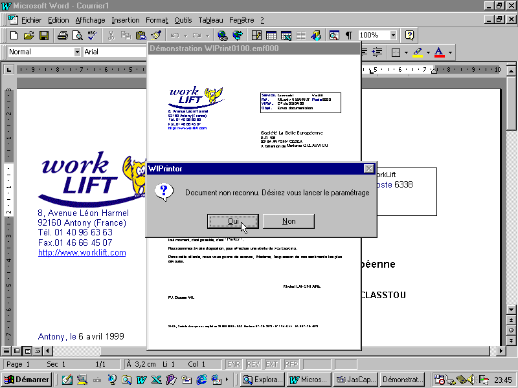The width and height of the screenshot is (518, 388).
Task: Show the Web toolbar using the globe icon
Action: point(238,35)
